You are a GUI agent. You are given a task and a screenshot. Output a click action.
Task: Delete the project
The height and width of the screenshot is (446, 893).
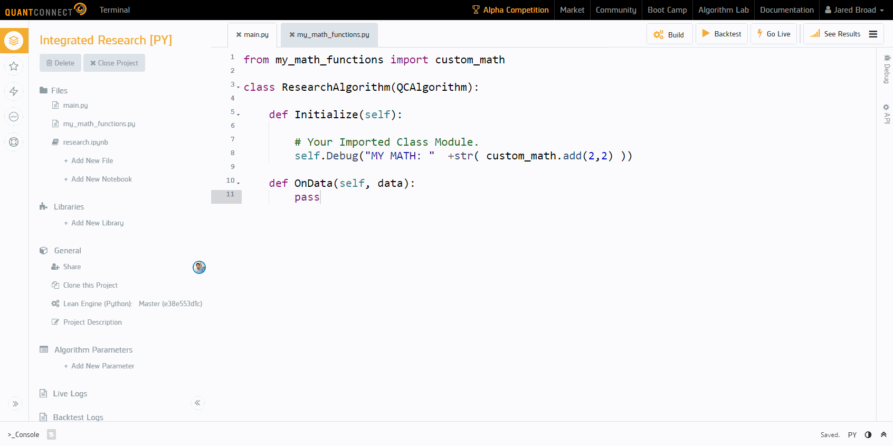tap(60, 63)
